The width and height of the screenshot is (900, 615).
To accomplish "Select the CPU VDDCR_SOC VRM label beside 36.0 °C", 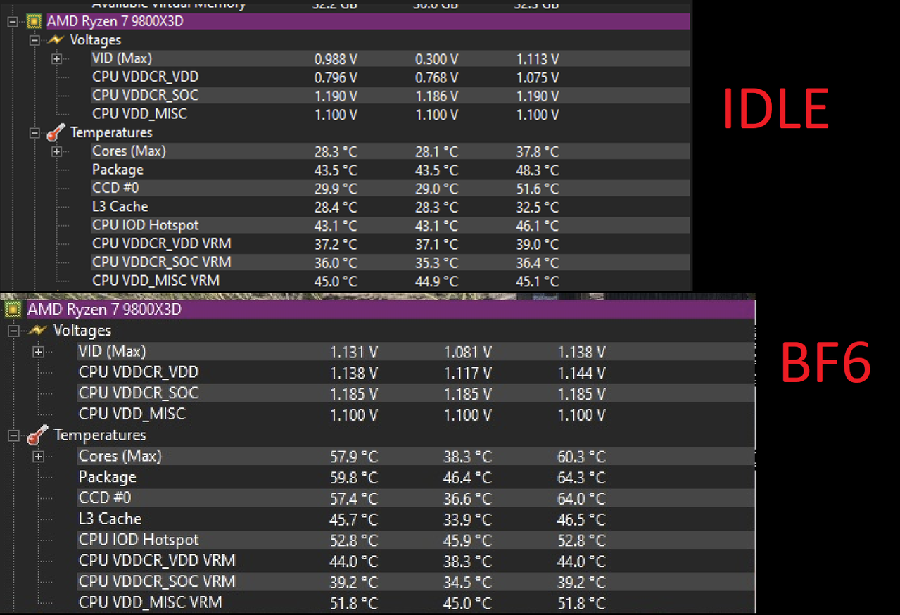I will [x=161, y=262].
